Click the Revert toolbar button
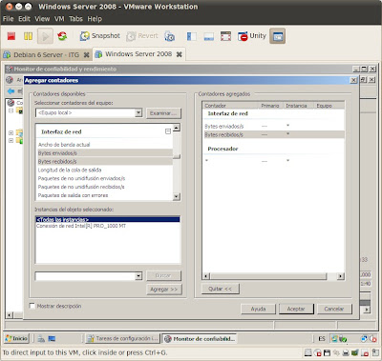The width and height of the screenshot is (382, 361). pyautogui.click(x=142, y=36)
